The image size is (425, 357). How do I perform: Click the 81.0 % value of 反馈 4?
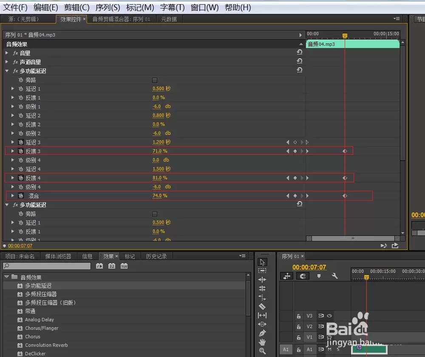pos(160,178)
